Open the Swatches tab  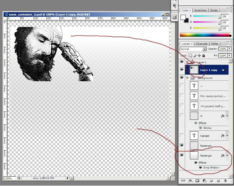pyautogui.click(x=200, y=10)
